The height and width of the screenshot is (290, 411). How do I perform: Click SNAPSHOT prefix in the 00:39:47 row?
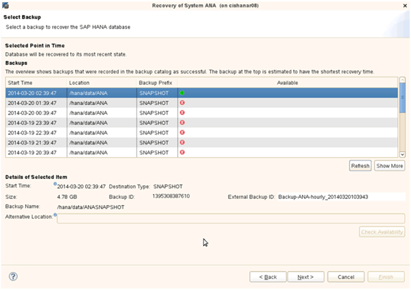[x=154, y=113]
